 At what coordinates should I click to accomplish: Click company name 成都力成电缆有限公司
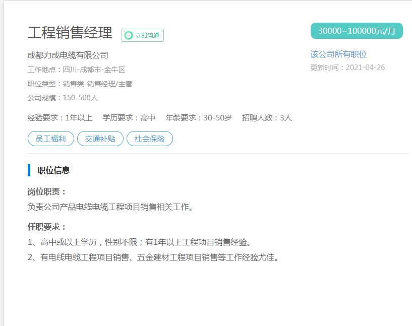click(68, 55)
